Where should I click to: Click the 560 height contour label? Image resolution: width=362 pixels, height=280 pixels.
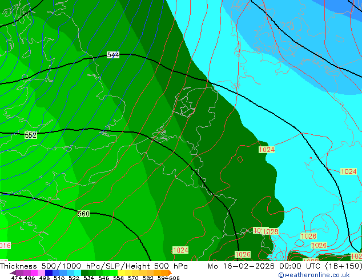pyautogui.click(x=83, y=214)
